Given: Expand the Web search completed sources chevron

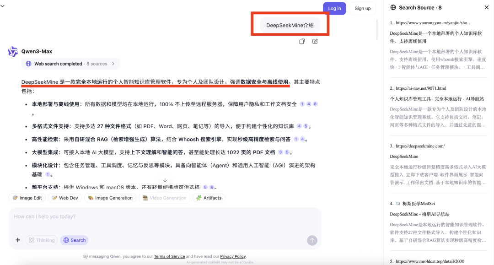Looking at the screenshot, I should [x=113, y=64].
